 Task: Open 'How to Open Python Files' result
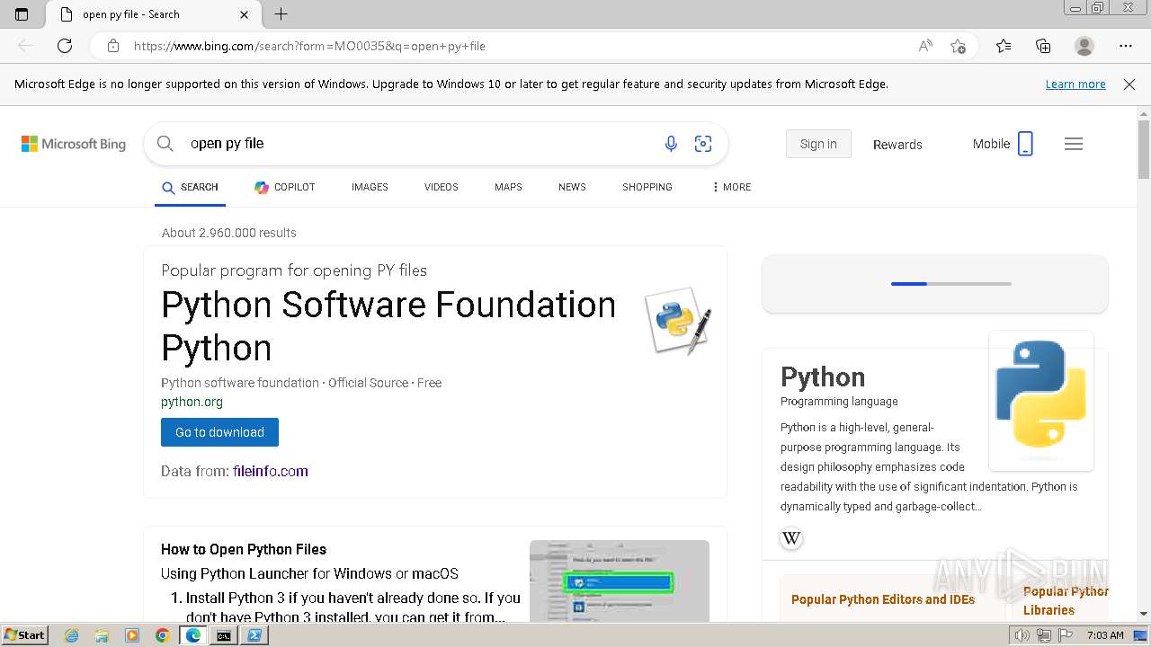click(244, 549)
